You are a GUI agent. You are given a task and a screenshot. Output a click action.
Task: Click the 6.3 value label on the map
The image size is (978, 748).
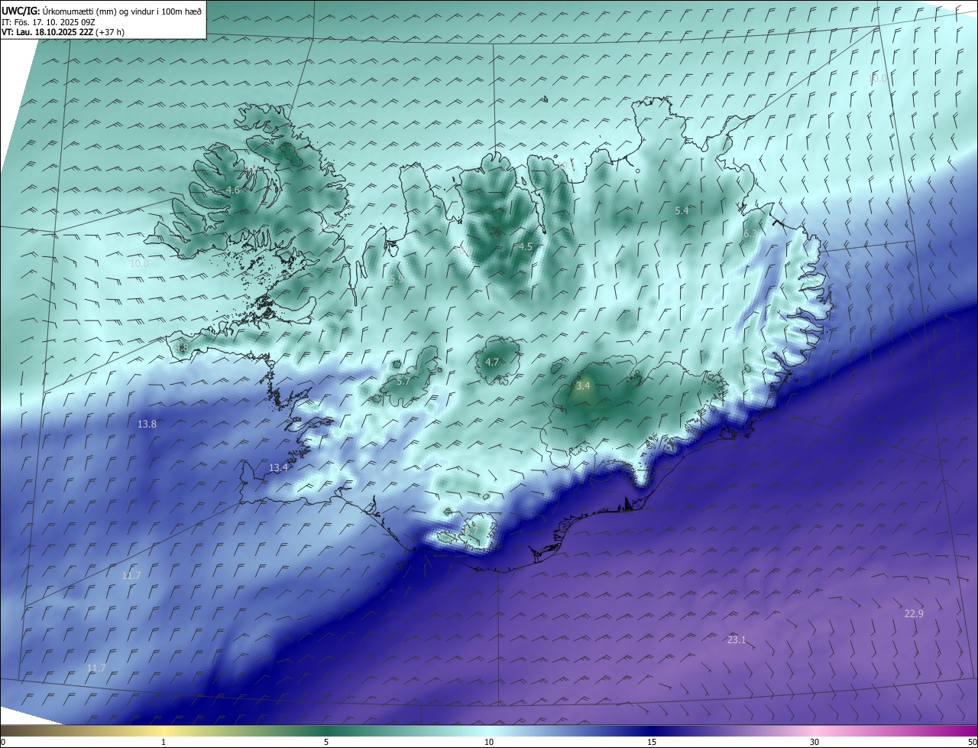750,233
